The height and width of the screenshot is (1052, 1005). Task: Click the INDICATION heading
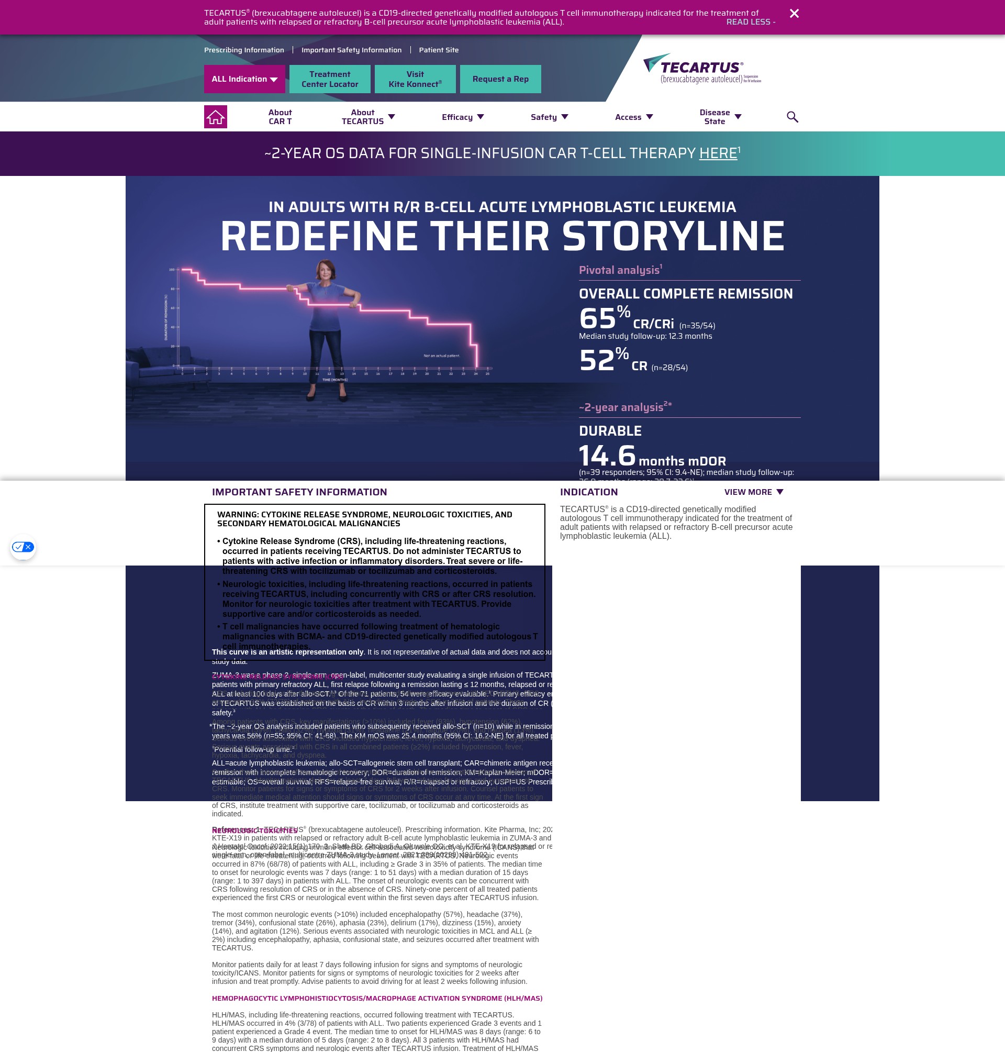pyautogui.click(x=589, y=492)
